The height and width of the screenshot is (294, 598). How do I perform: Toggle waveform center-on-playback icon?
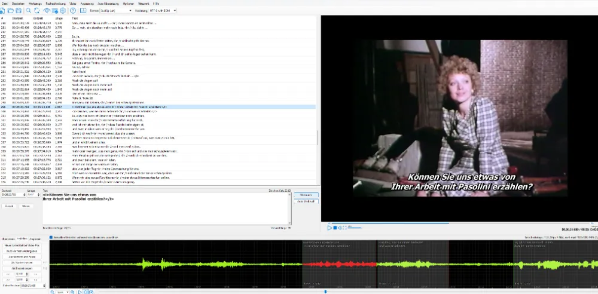[x=86, y=292]
